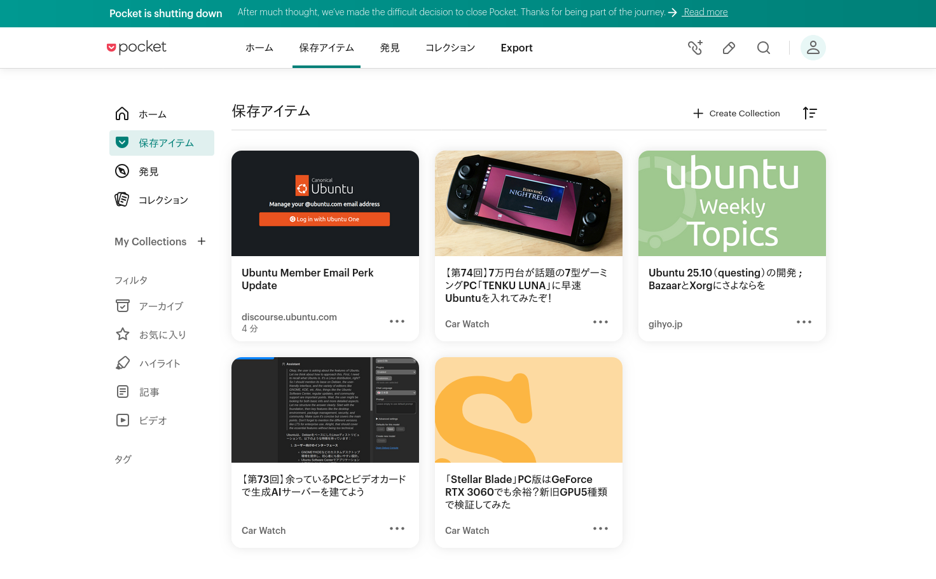
Task: Open the add URL save icon
Action: (695, 48)
